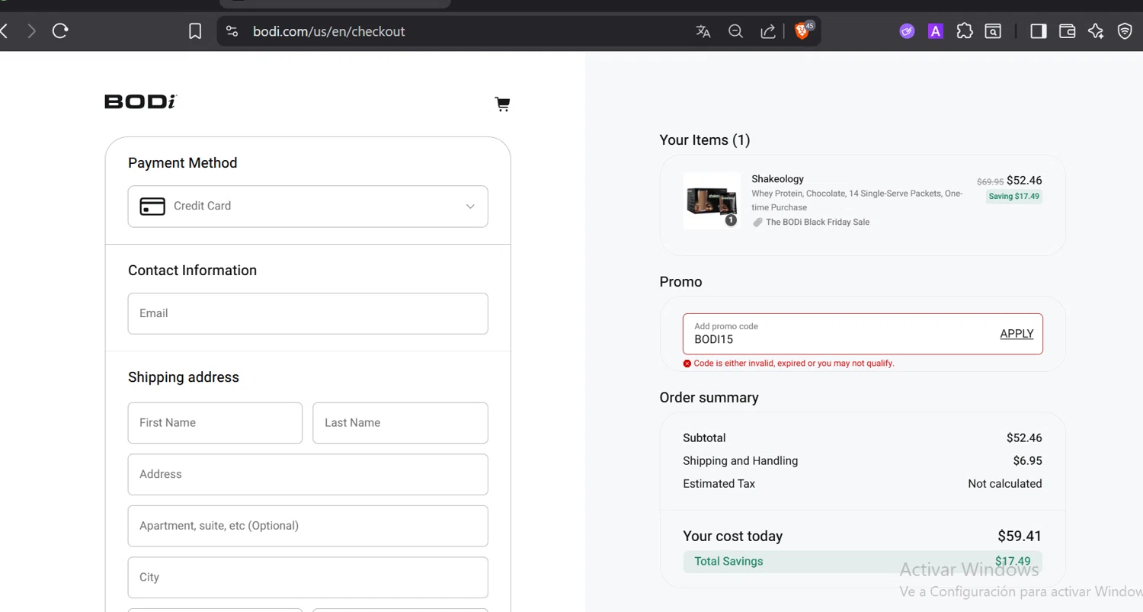
Task: Reload the page with the refresh icon
Action: (x=60, y=31)
